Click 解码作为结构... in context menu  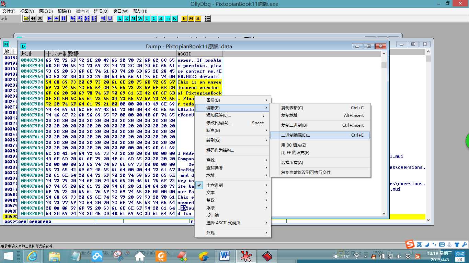click(233, 150)
